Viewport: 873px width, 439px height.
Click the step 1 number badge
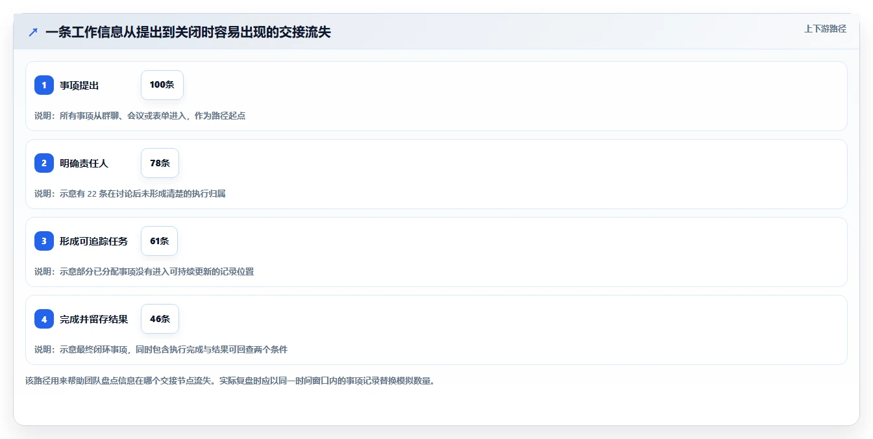coord(44,85)
